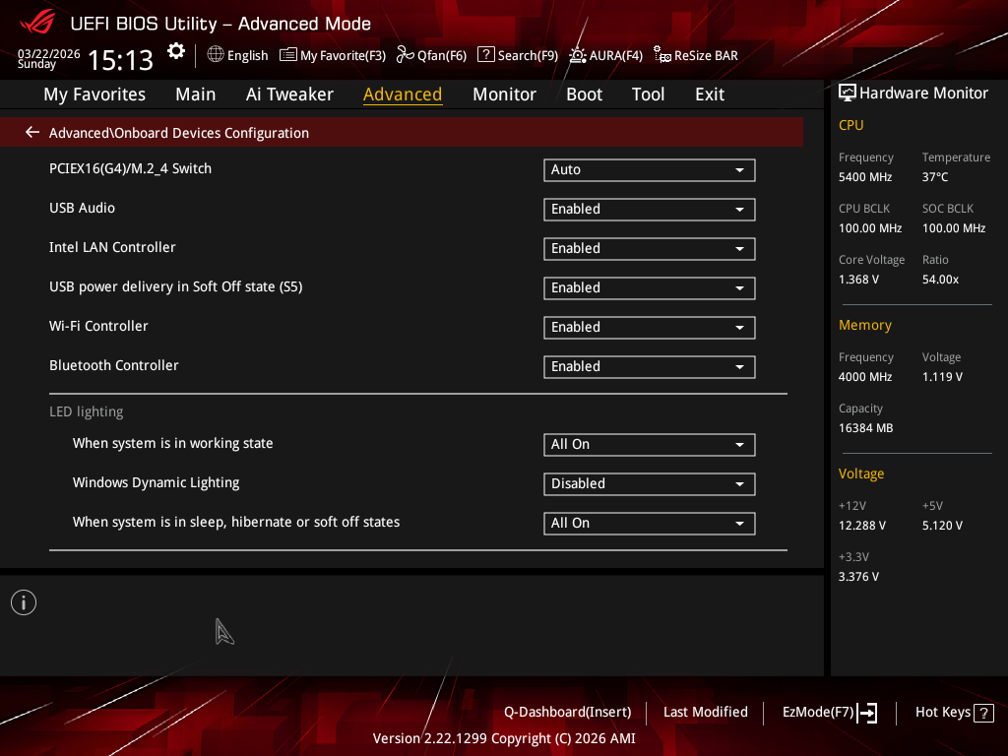Viewport: 1008px width, 756px height.
Task: Open USB Audio dropdown
Action: [x=650, y=210]
